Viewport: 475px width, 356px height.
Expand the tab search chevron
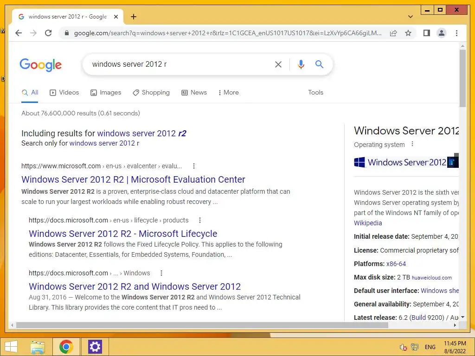click(410, 17)
